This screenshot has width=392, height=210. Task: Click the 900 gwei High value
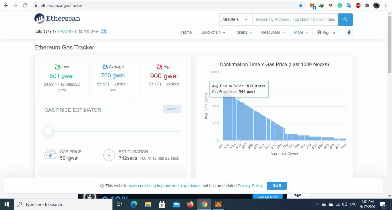click(x=164, y=76)
